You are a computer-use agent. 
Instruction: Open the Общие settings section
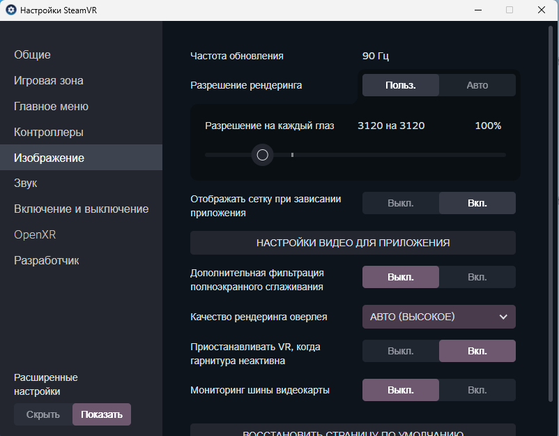(32, 55)
